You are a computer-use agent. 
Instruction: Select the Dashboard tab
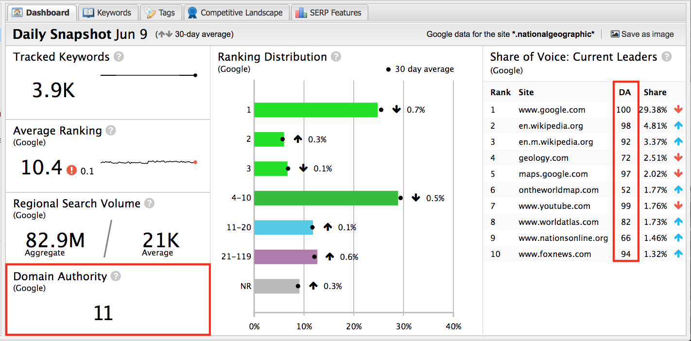pyautogui.click(x=42, y=13)
